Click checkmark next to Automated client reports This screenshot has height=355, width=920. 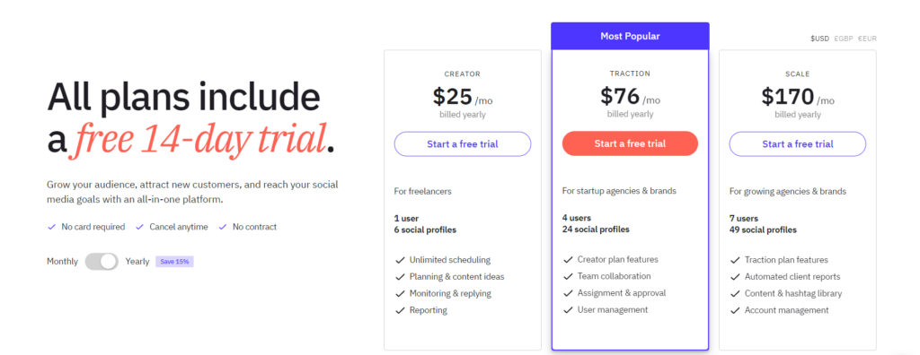pyautogui.click(x=735, y=277)
